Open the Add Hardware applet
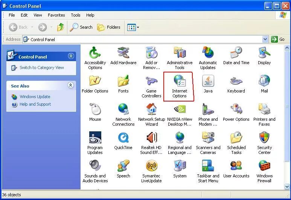The height and width of the screenshot is (200, 291). tap(123, 55)
